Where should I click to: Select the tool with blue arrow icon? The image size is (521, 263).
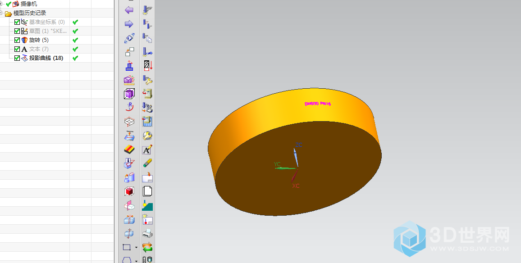point(147,52)
